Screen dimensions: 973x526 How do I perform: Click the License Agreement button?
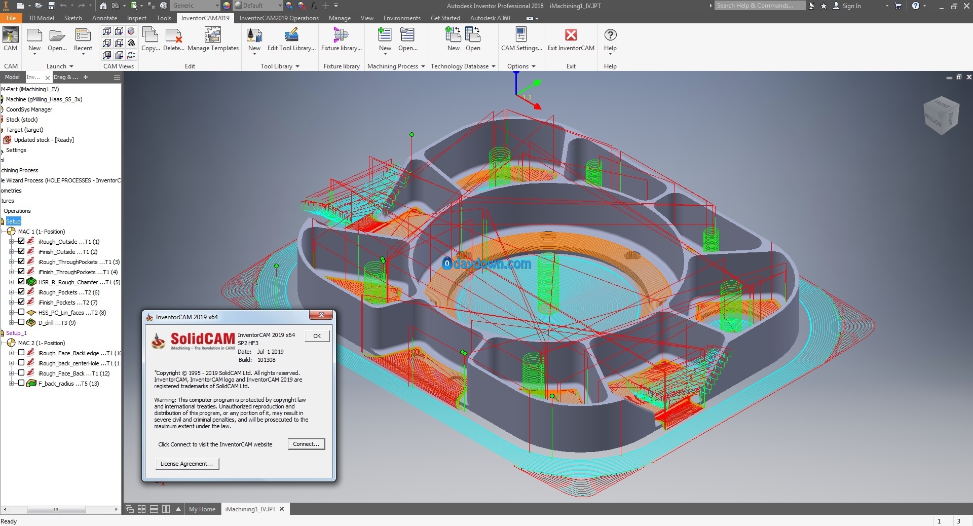pos(187,464)
